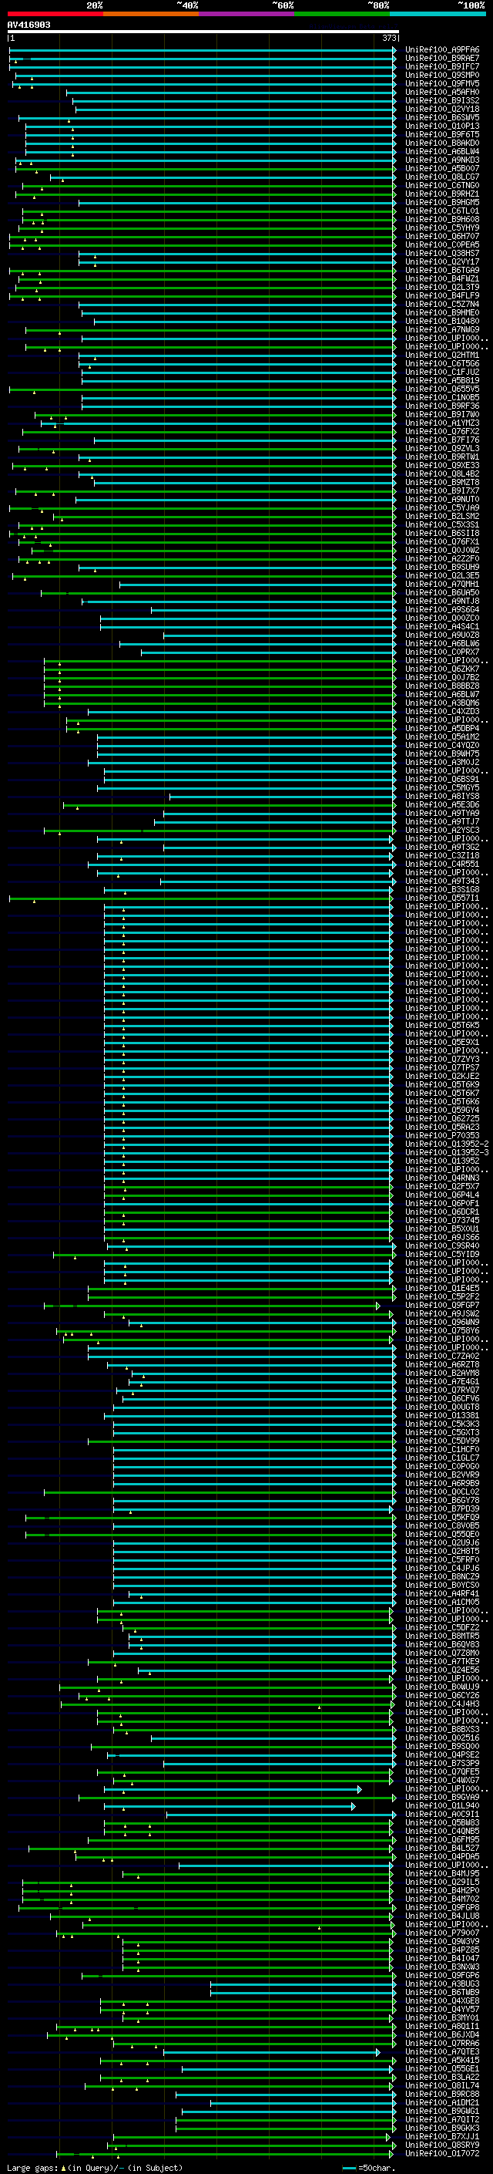The height and width of the screenshot is (2174, 493).
Task: Select hit label UniRef100_C6TNG0
Action: click(x=442, y=186)
